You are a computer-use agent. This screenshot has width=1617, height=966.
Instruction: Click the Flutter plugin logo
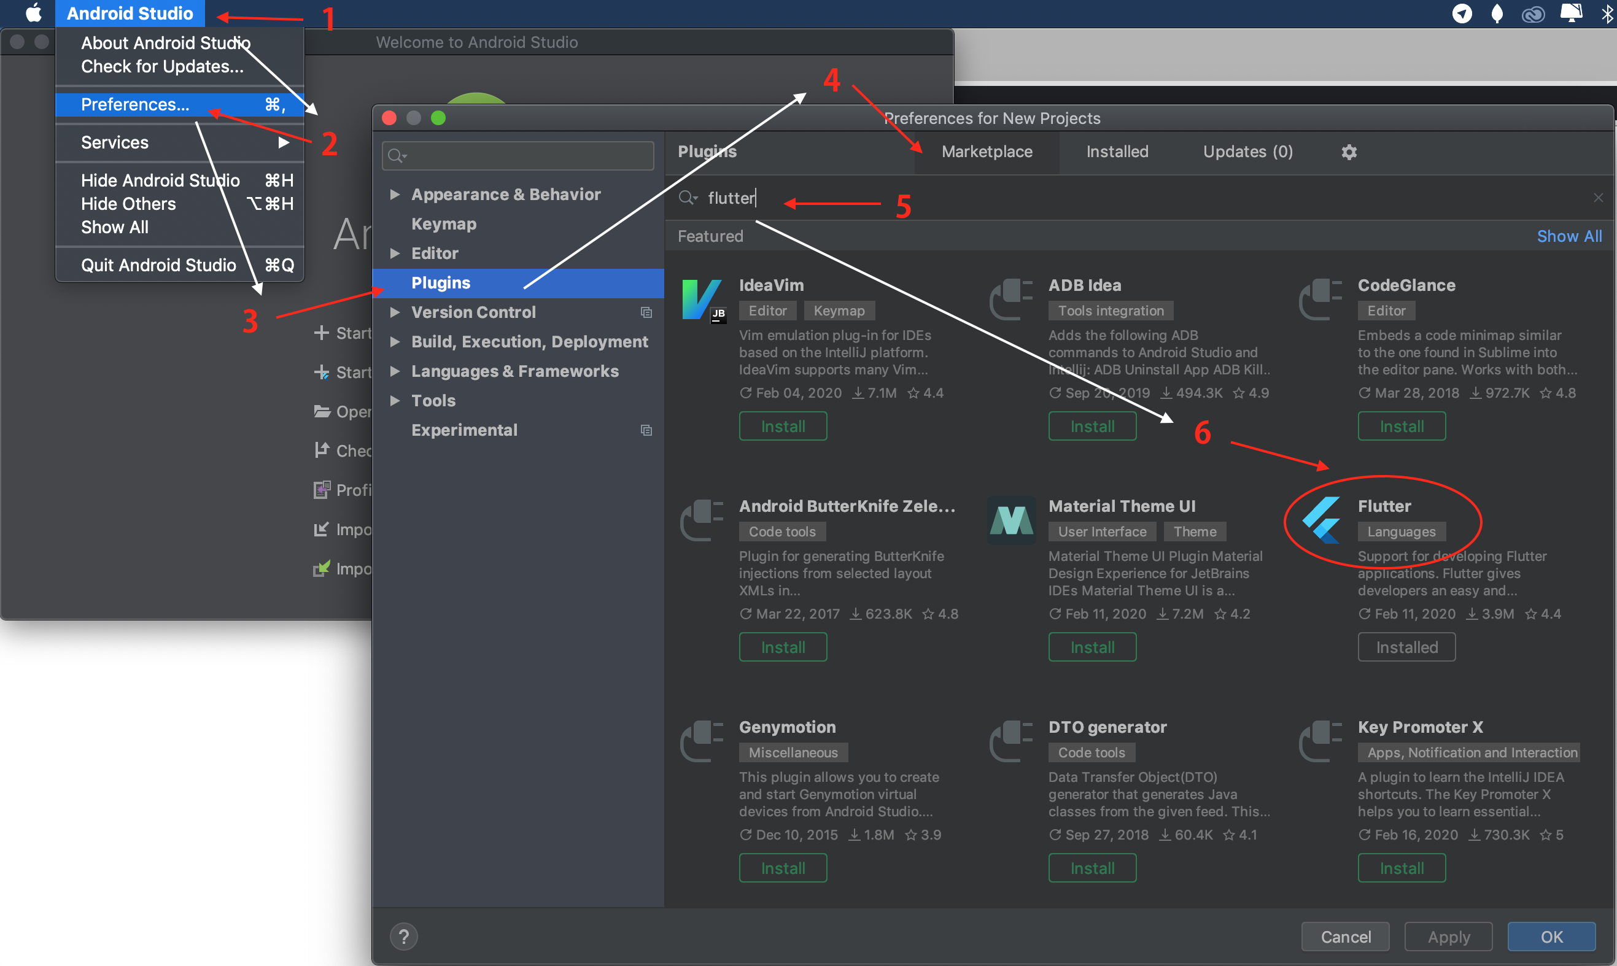(x=1322, y=520)
